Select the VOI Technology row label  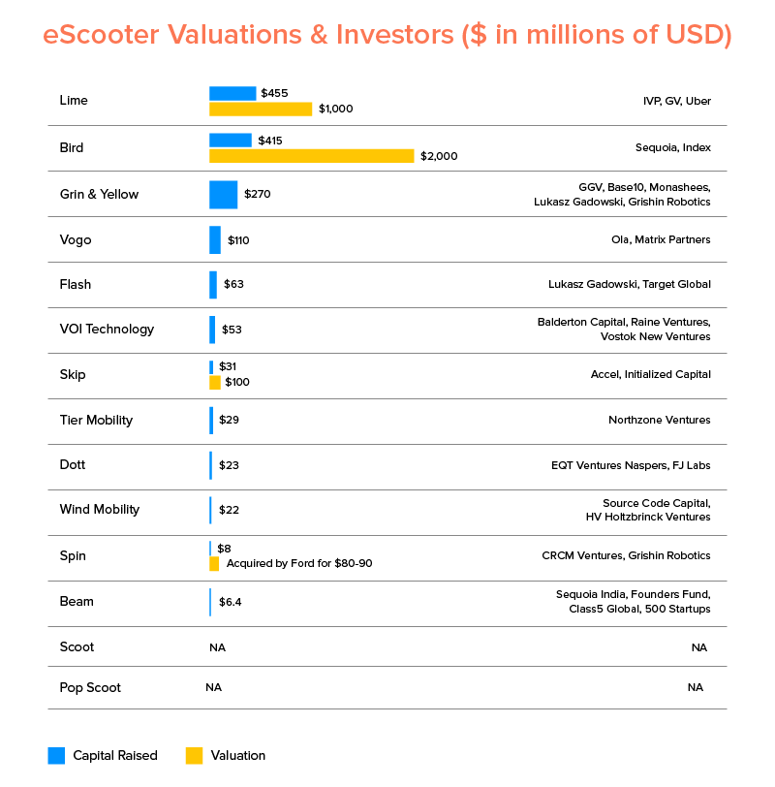107,329
